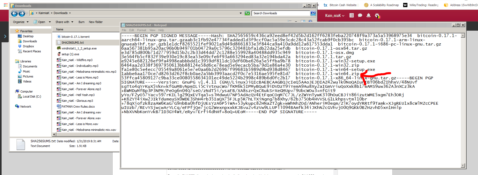
Task: Click the Name column header
Action: tap(60, 29)
